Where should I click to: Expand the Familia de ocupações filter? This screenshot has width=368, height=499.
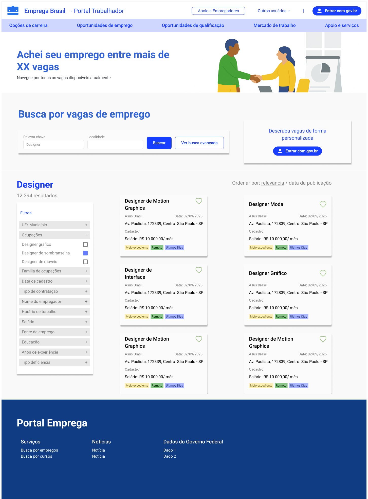55,271
